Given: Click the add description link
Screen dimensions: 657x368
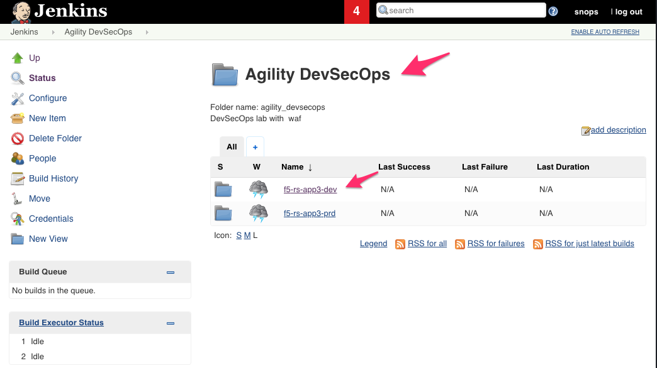Looking at the screenshot, I should point(618,130).
